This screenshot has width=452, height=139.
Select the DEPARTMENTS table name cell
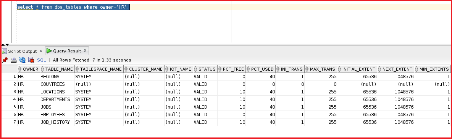(x=57, y=100)
